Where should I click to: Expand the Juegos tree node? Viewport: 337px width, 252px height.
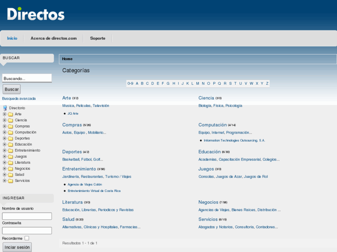5,156
